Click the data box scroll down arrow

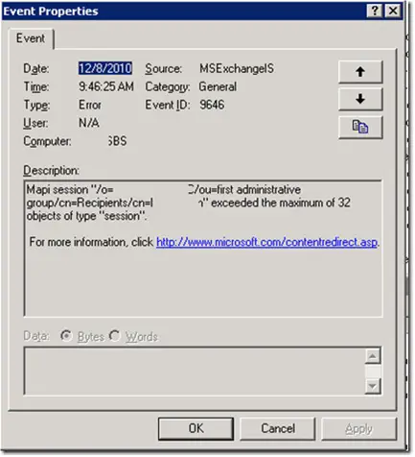[373, 386]
